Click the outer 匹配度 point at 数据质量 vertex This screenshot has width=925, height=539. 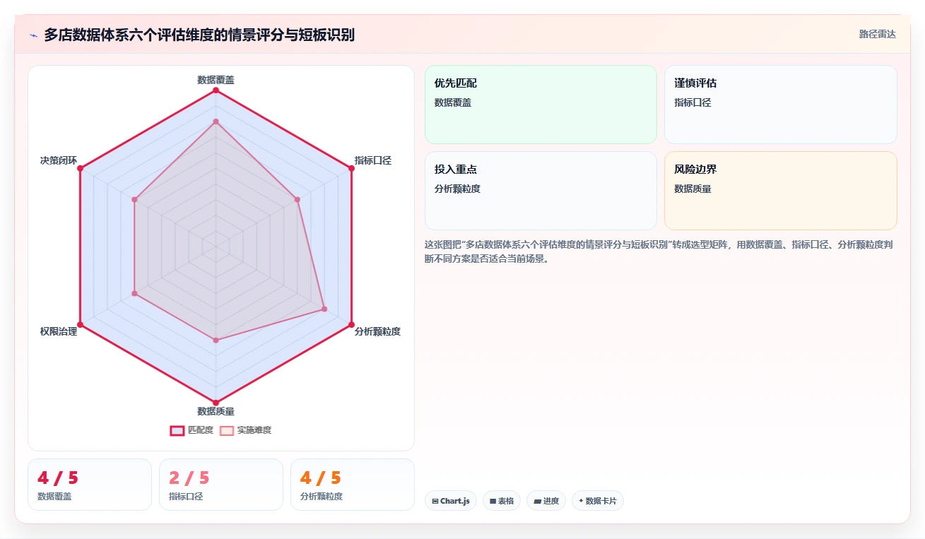point(216,403)
